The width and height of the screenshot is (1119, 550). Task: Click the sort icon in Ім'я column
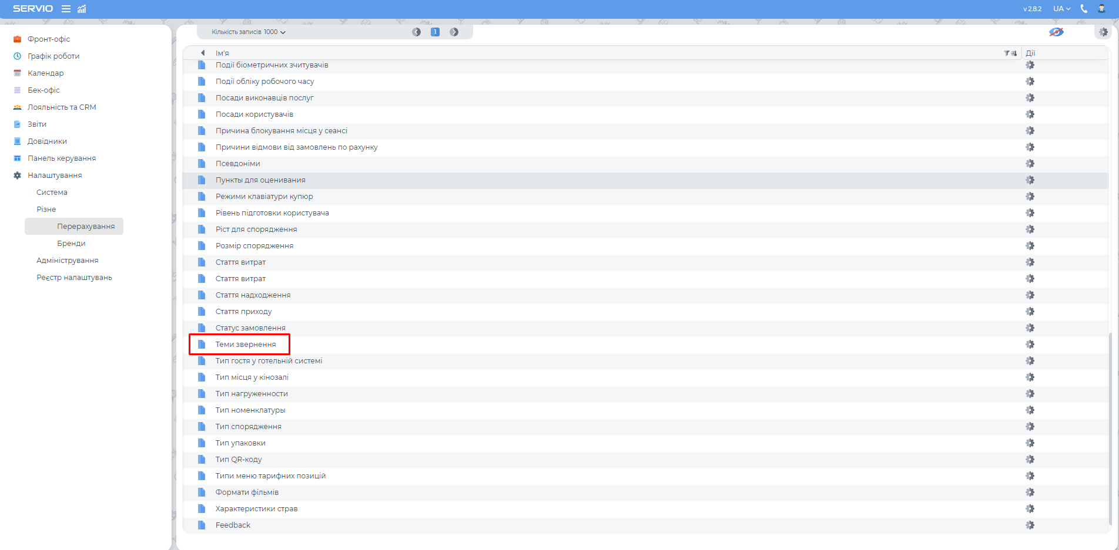[x=1014, y=53]
